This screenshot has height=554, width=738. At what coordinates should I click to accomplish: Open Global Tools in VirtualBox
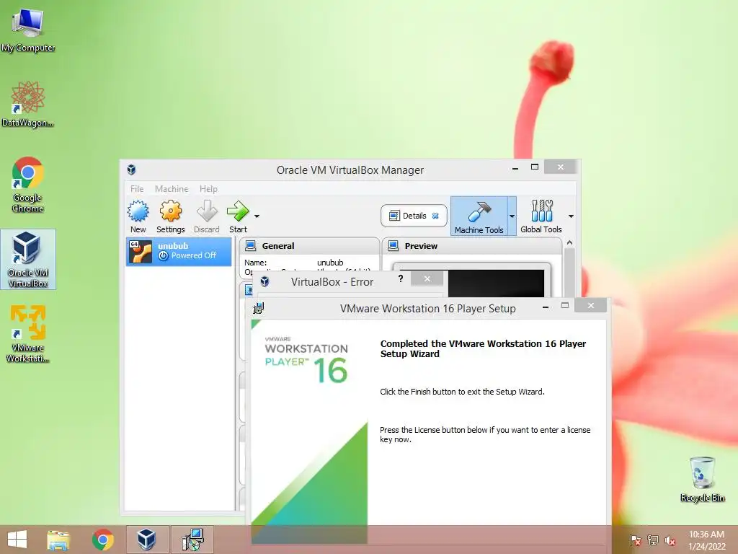541,216
